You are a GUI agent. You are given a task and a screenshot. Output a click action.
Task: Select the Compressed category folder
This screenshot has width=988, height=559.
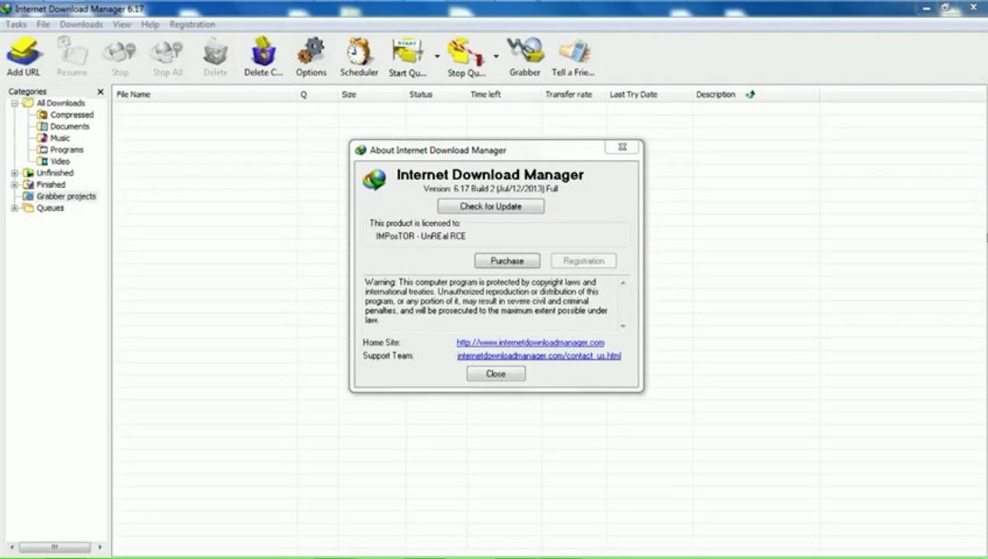point(66,115)
